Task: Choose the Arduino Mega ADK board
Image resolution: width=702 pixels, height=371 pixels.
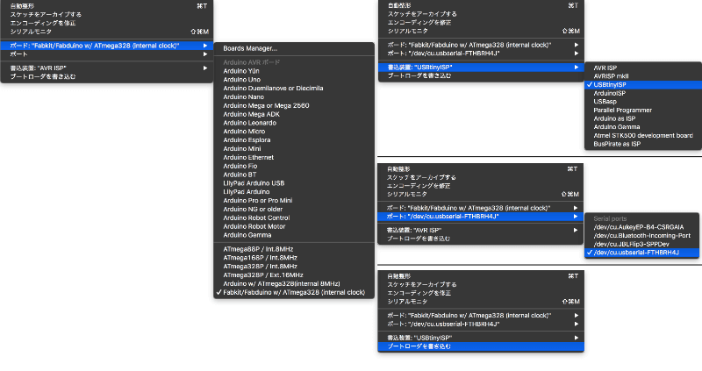Action: [x=294, y=114]
